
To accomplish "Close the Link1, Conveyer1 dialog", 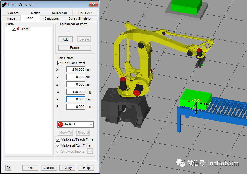I will click(94, 4).
